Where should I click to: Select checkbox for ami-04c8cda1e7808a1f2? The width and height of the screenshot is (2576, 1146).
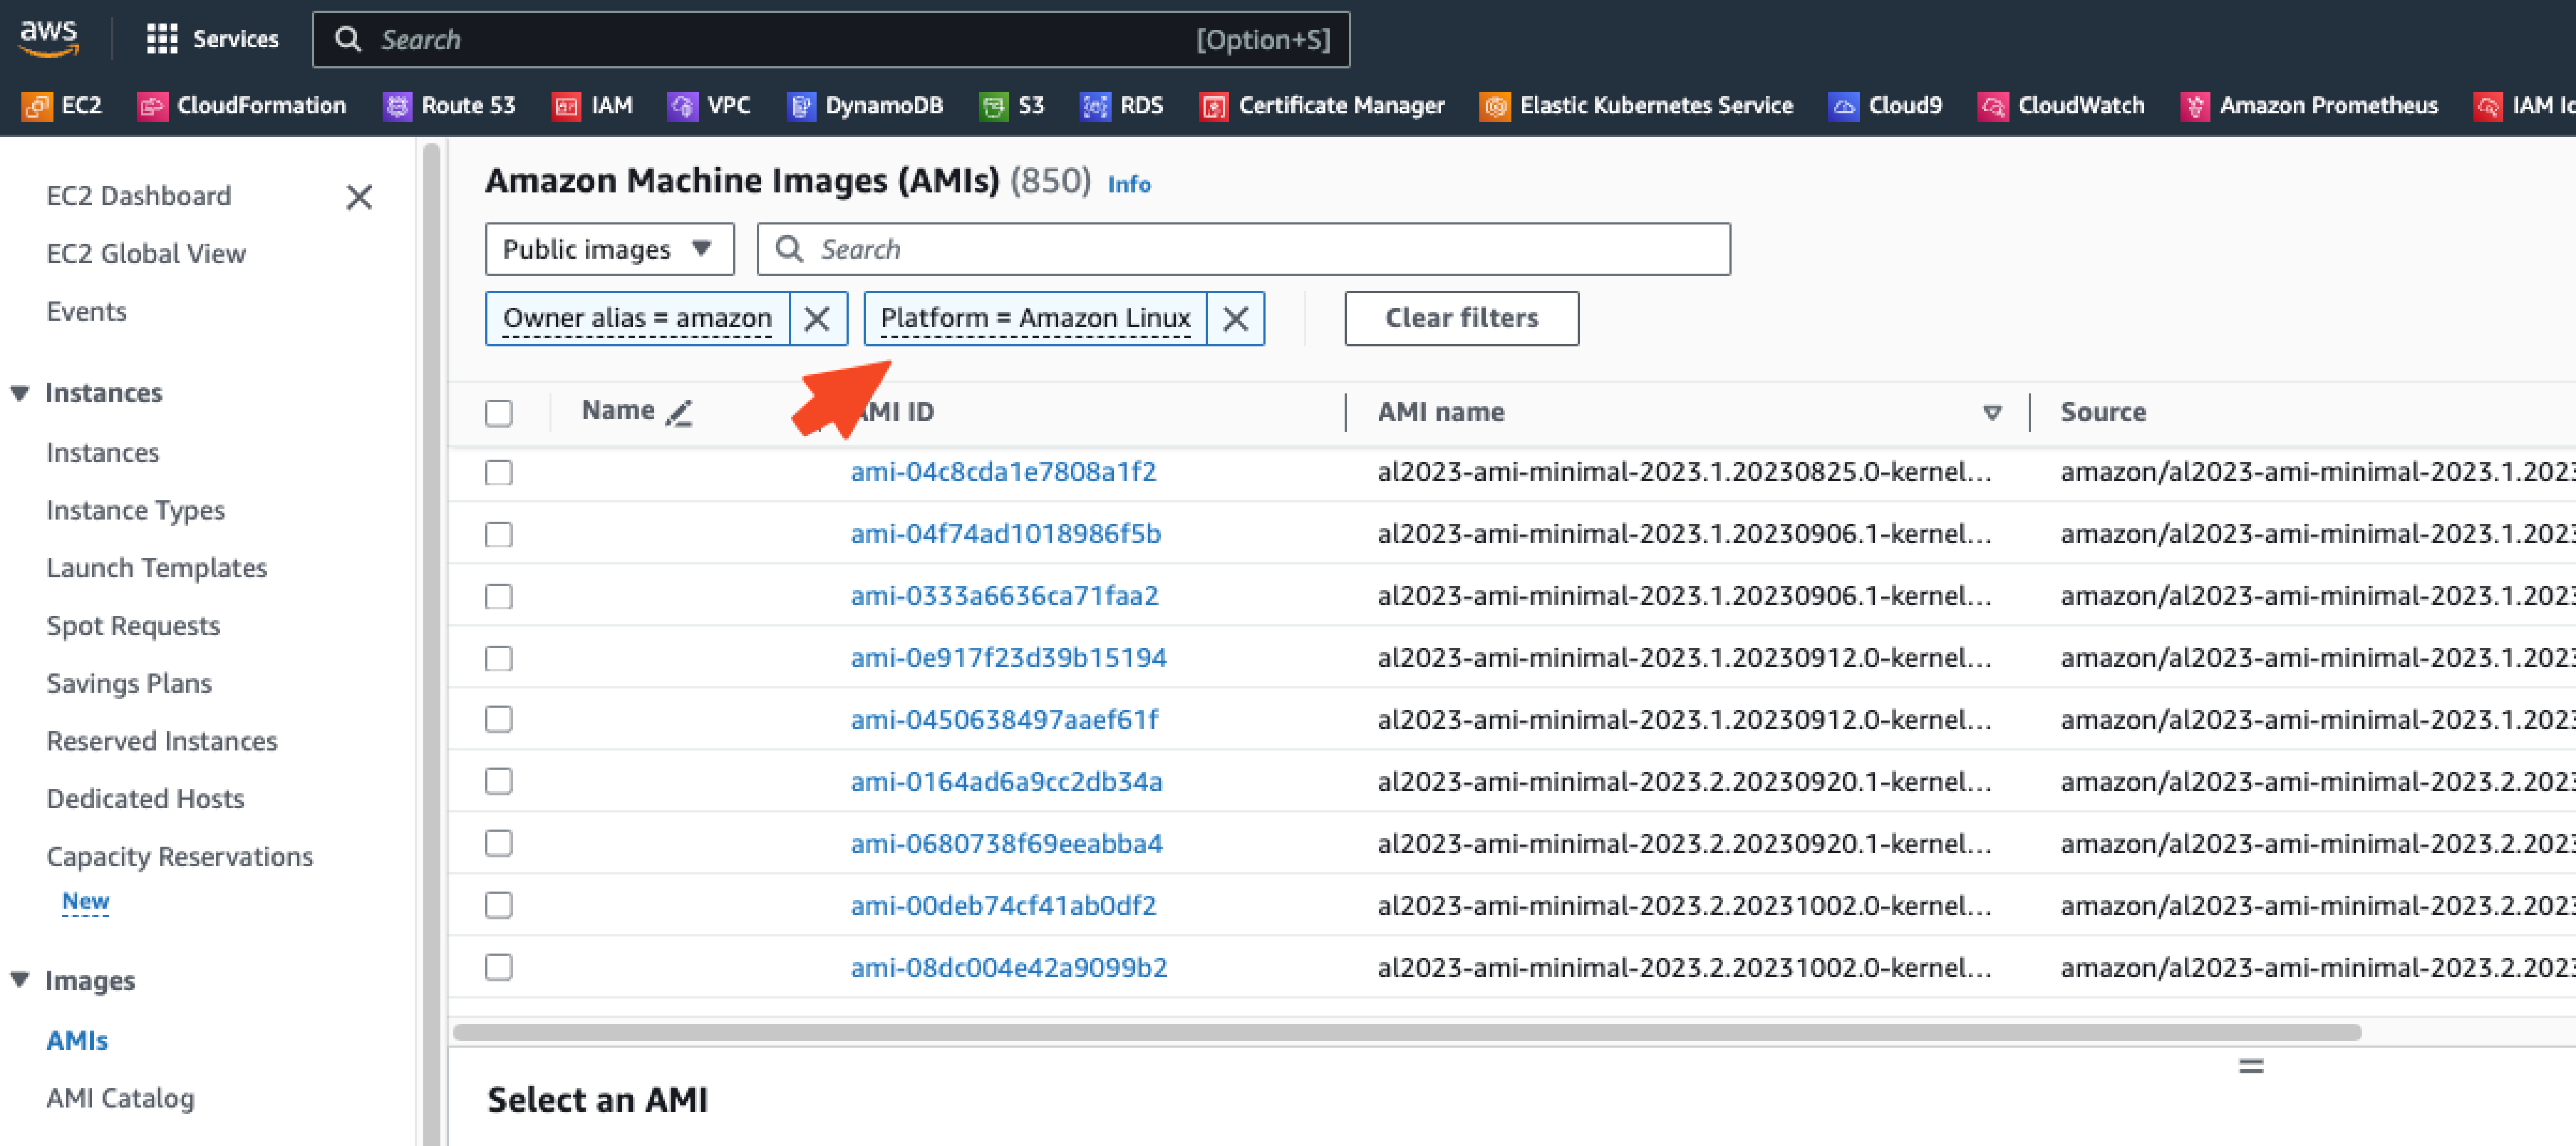point(499,472)
